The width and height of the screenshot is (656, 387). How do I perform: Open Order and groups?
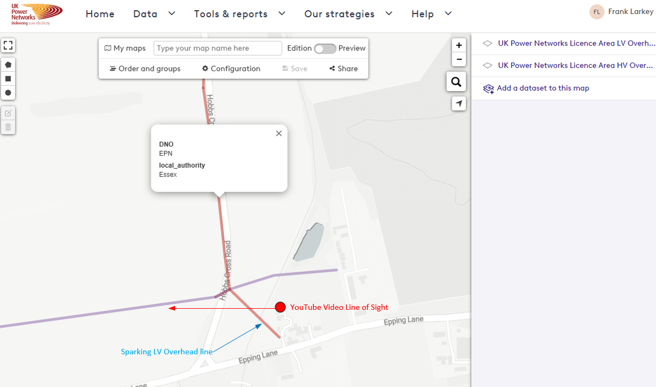(145, 69)
